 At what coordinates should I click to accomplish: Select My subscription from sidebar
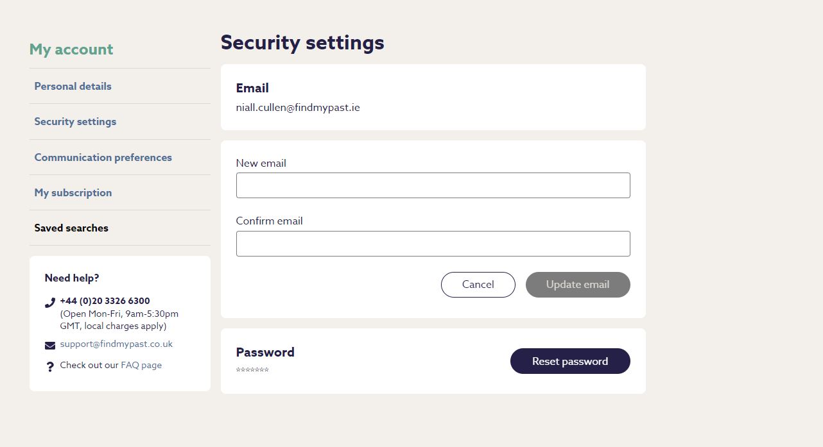click(73, 192)
